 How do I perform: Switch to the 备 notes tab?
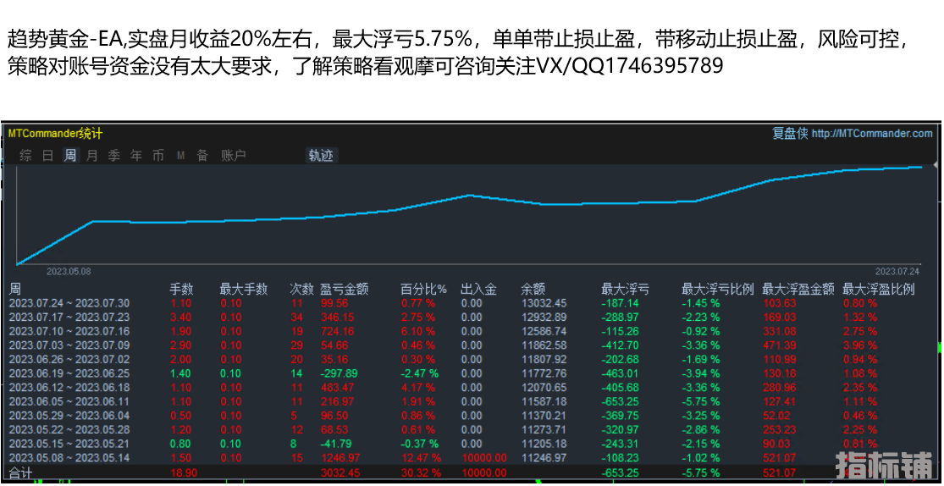(201, 156)
